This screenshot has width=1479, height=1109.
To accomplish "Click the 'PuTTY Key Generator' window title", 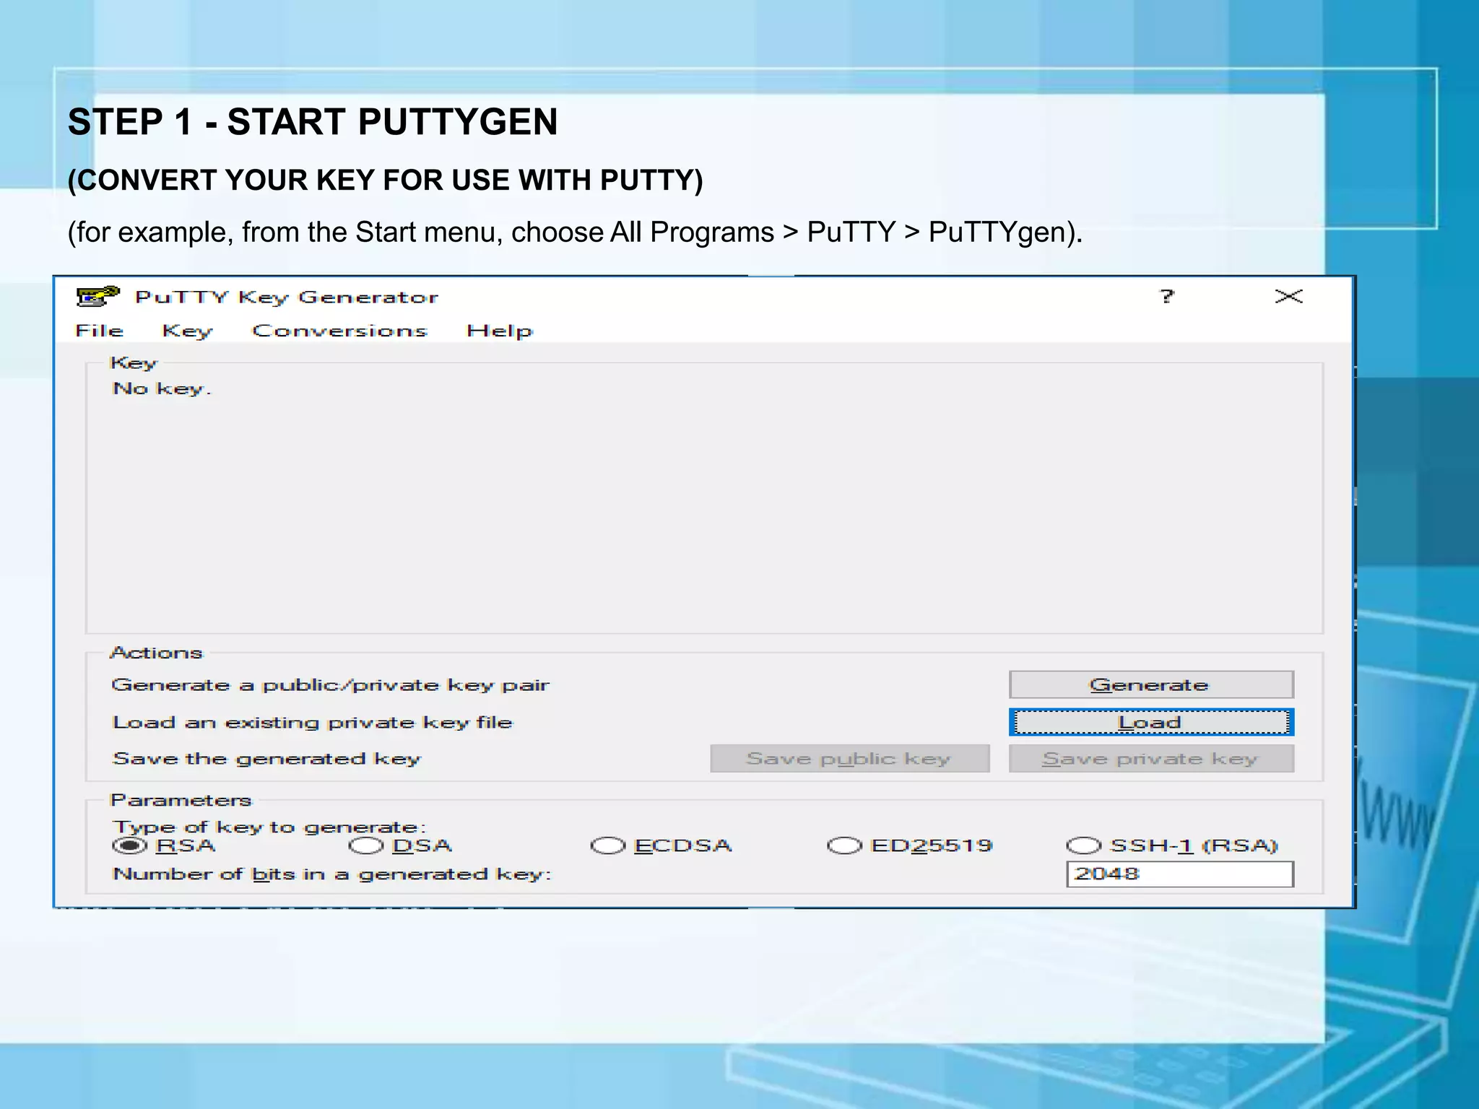I will pos(287,297).
